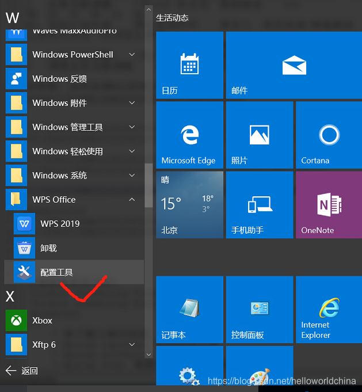Expand the Windows 轻松使用 chevron
The height and width of the screenshot is (392, 362).
click(x=132, y=151)
